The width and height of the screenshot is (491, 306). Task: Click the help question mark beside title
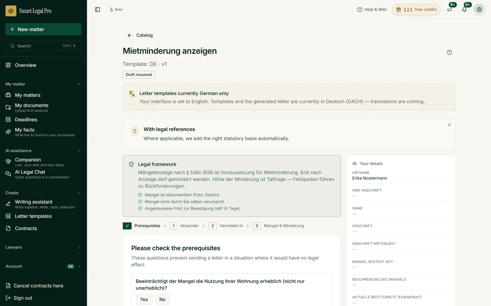pyautogui.click(x=449, y=52)
